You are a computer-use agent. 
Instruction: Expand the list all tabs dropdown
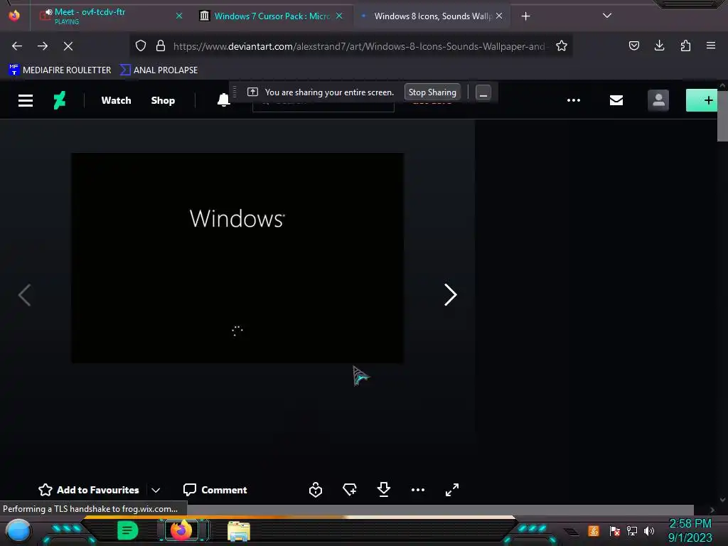tap(607, 16)
